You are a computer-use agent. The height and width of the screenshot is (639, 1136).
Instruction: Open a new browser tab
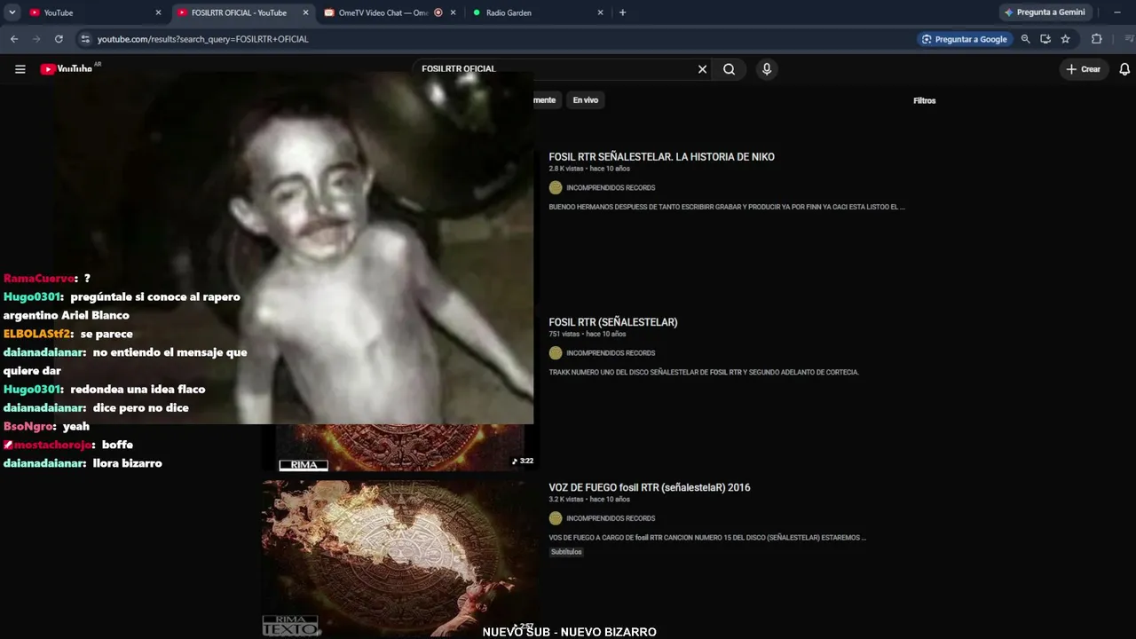[622, 12]
